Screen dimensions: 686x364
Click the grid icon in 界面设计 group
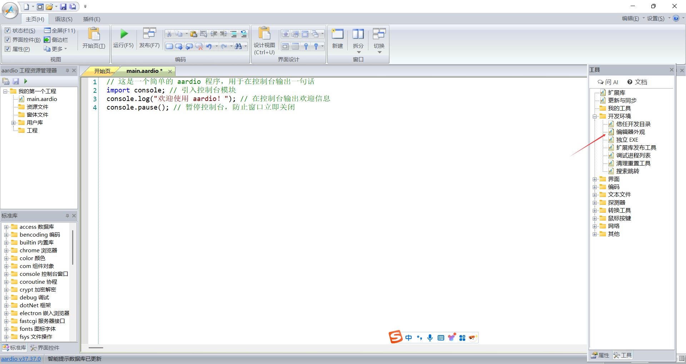(295, 46)
